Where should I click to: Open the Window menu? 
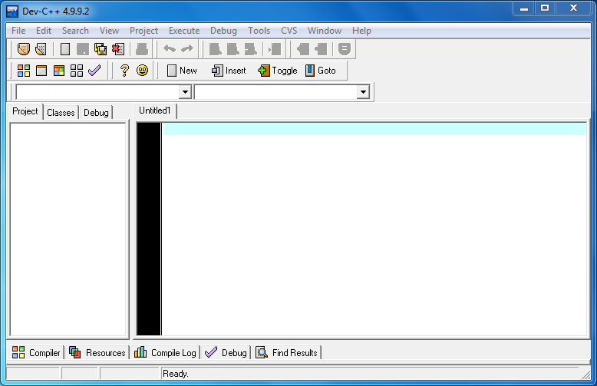click(325, 31)
